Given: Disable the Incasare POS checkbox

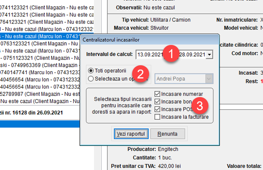Looking at the screenshot, I should 157,109.
